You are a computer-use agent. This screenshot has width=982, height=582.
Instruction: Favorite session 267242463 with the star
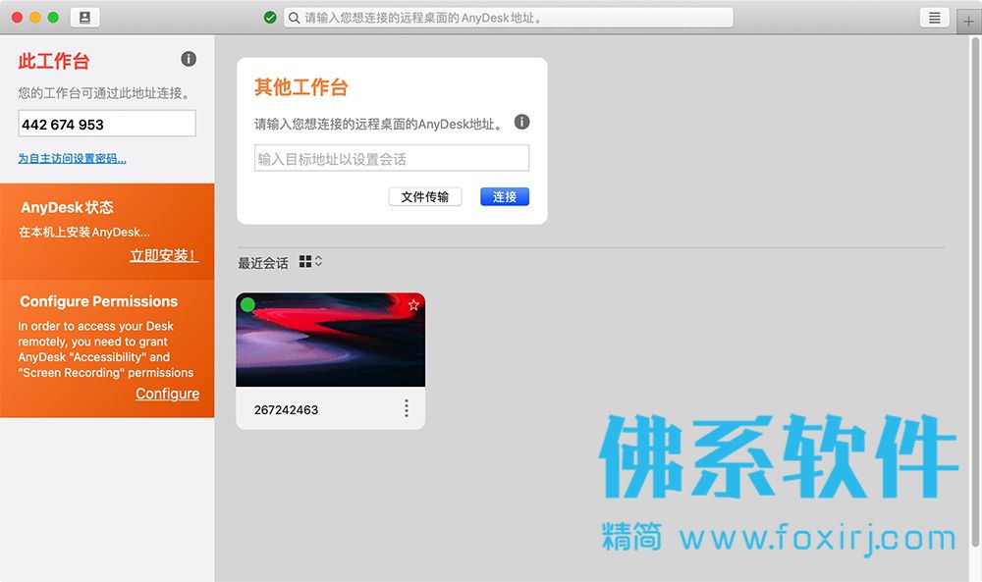pyautogui.click(x=413, y=305)
